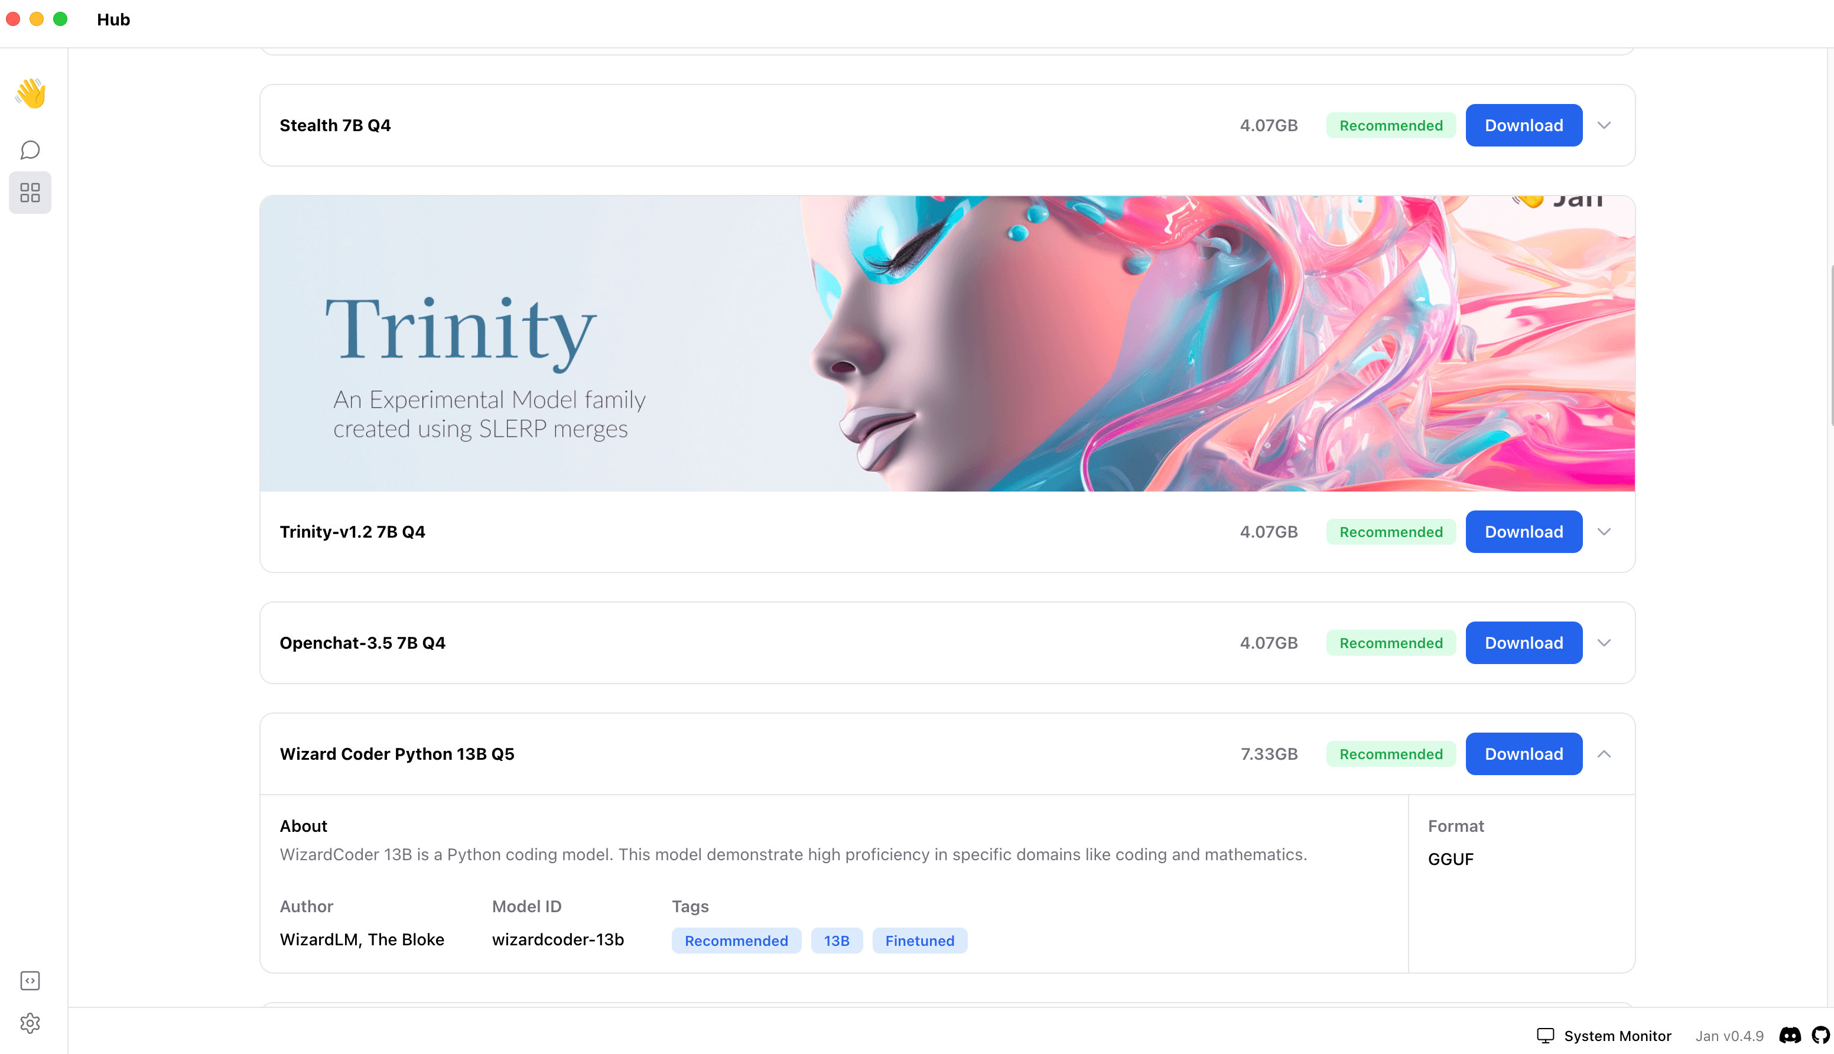Download the Openchat-3.5 7B Q4 model
This screenshot has width=1834, height=1054.
(x=1524, y=643)
